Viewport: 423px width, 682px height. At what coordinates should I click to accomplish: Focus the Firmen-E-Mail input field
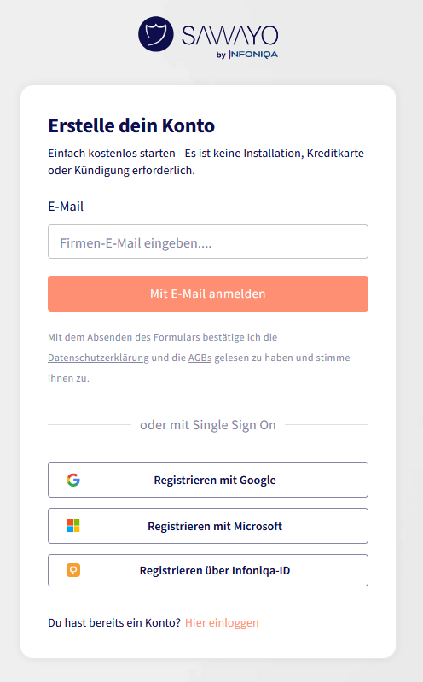tap(208, 242)
